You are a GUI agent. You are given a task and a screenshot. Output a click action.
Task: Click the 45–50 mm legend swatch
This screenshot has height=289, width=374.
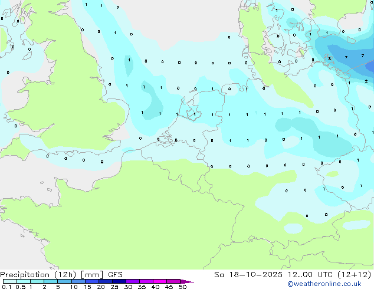pyautogui.click(x=173, y=281)
